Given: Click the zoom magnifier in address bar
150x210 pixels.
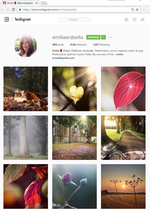Looking at the screenshot, I should point(133,10).
